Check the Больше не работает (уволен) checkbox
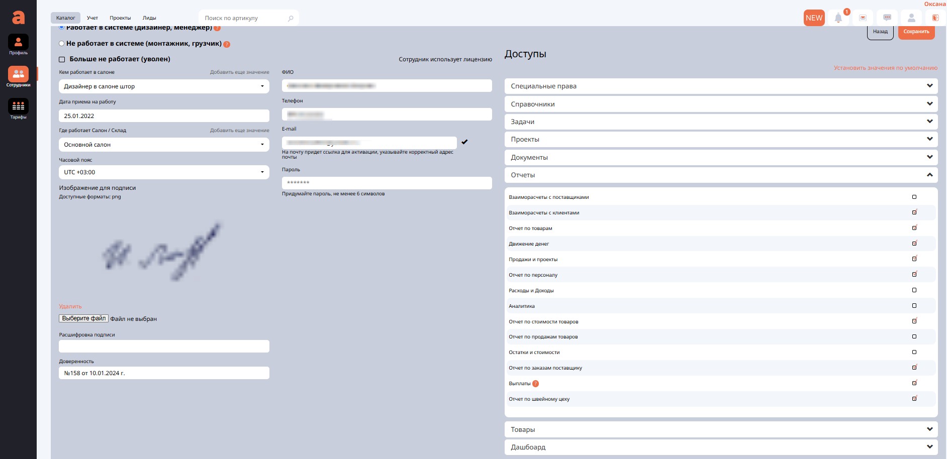947x459 pixels. tap(62, 59)
